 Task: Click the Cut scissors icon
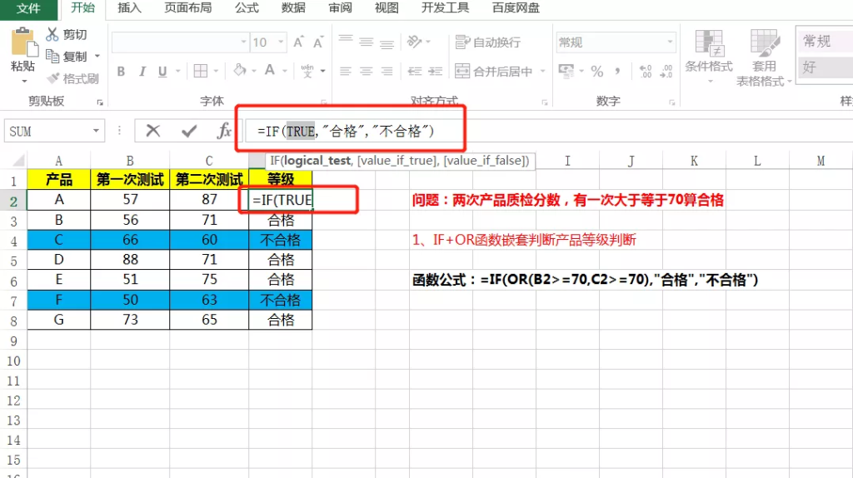(x=52, y=34)
